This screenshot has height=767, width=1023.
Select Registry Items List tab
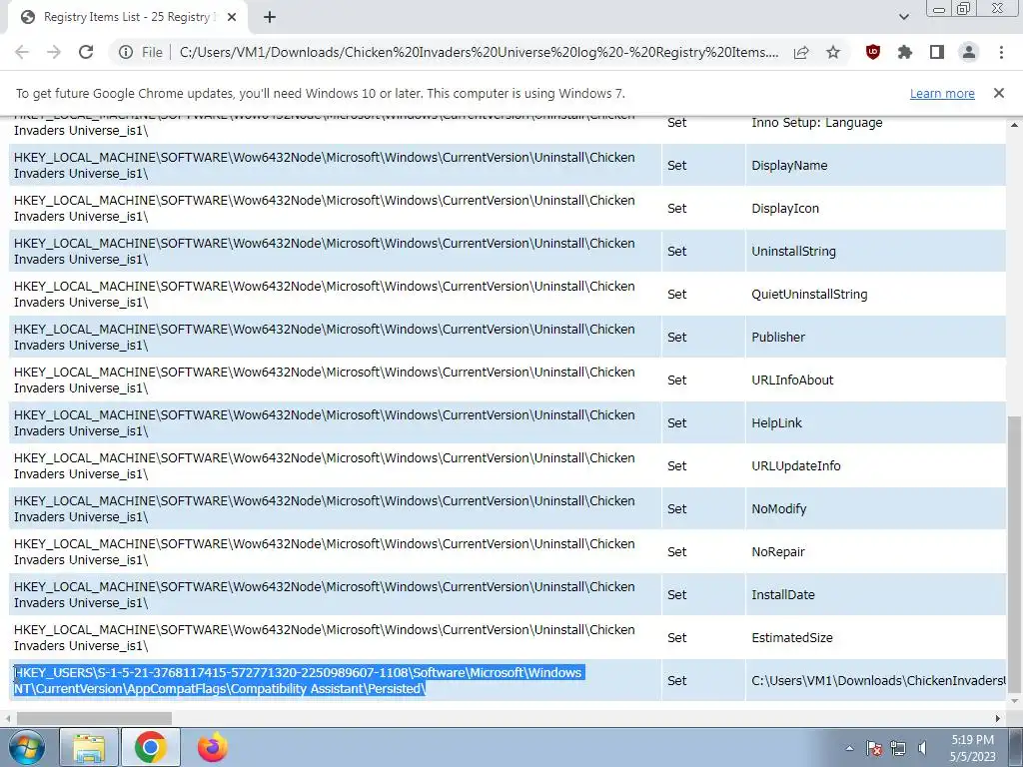click(127, 18)
